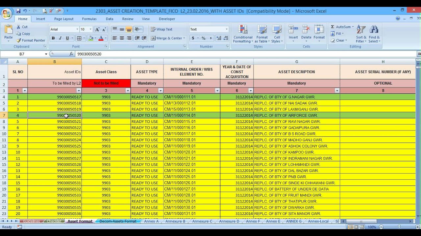Open Conditional Formatting menu
421x236 pixels.
pos(243,34)
